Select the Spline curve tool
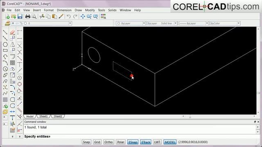The width and height of the screenshot is (262, 147). coord(5,93)
